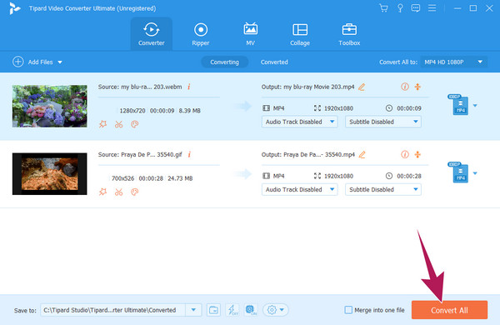Click the Tipard app logo
This screenshot has width=500, height=325.
pos(14,8)
